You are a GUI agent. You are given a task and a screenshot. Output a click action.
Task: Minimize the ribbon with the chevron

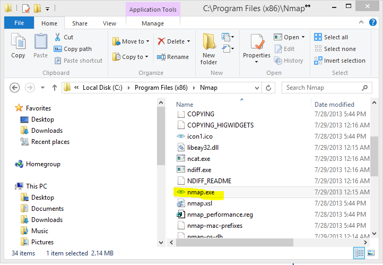(361, 22)
